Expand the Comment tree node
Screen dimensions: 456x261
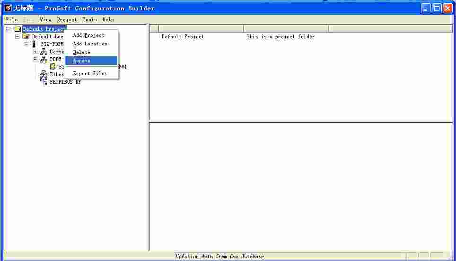pos(35,52)
